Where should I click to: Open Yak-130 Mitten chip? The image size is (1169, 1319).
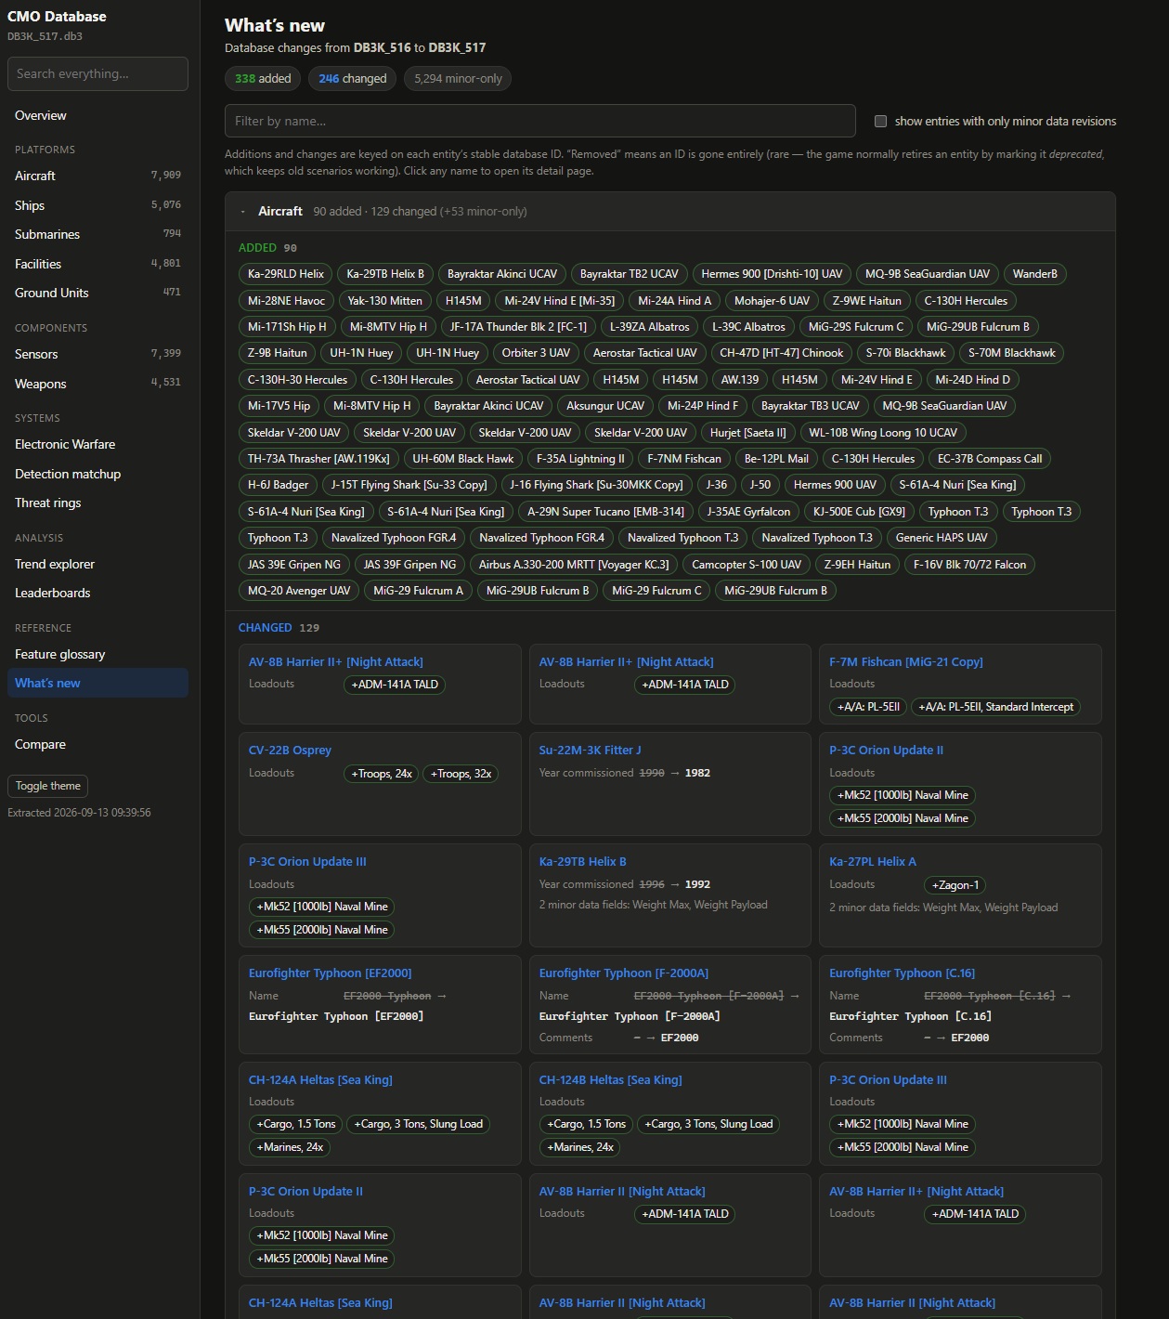[384, 301]
